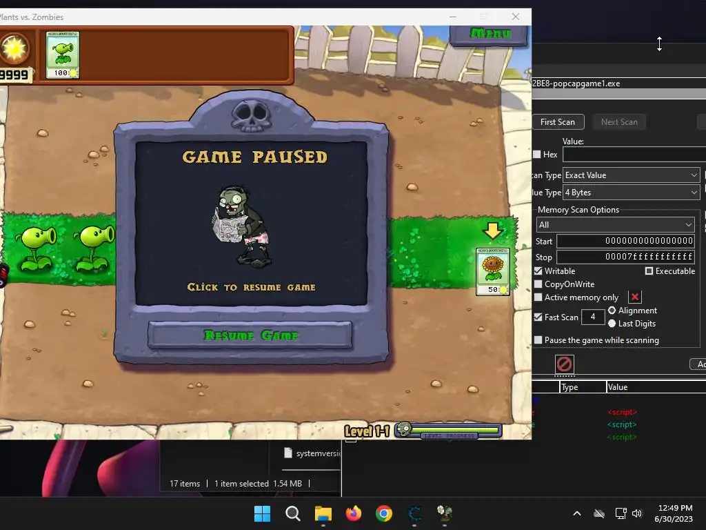Click 'Click to resume game' text
Image resolution: width=706 pixels, height=530 pixels.
point(251,287)
